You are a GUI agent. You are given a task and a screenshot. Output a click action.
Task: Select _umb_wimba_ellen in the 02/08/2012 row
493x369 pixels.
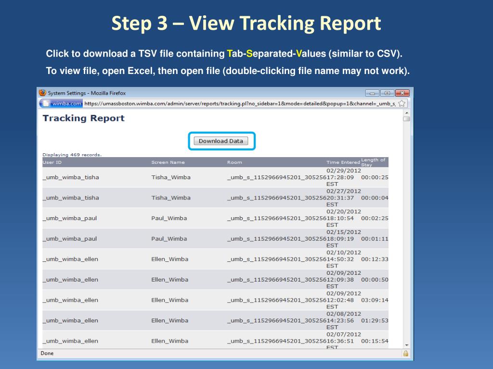click(70, 320)
